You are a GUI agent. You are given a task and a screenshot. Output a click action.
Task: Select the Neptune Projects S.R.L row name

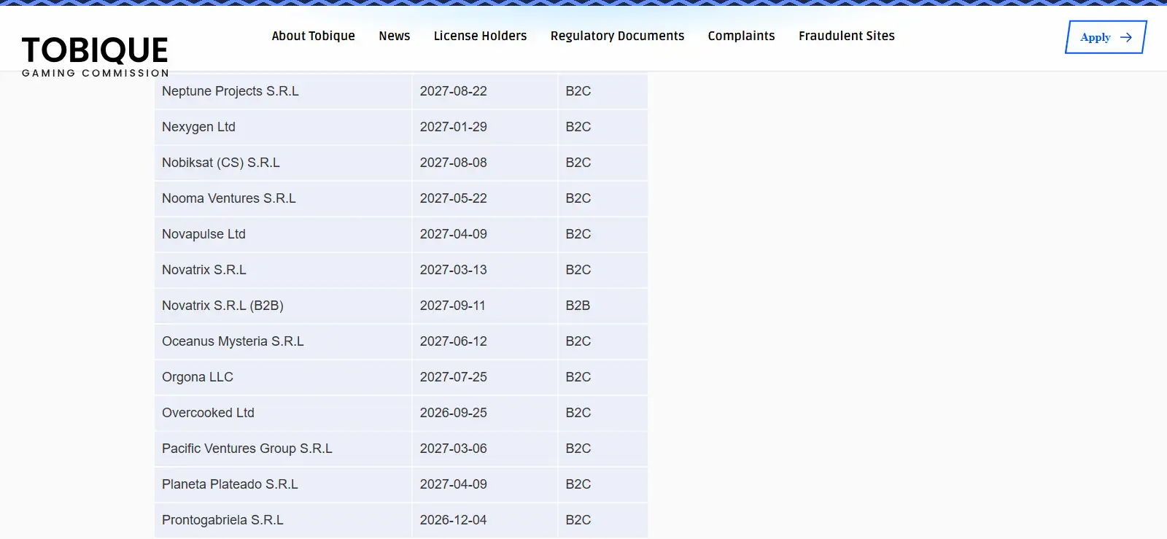click(x=230, y=91)
